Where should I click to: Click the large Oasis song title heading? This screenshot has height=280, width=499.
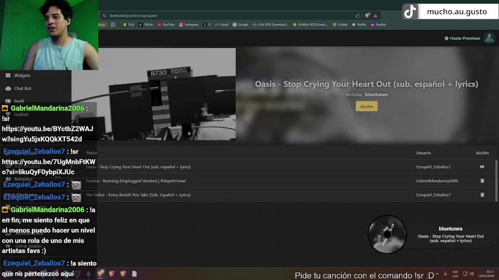coord(366,84)
